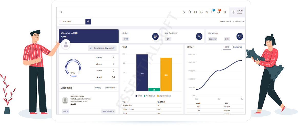The width and height of the screenshot is (298, 126).
Task: Click Uday Nalage's birthday avatar
Action: (65, 100)
